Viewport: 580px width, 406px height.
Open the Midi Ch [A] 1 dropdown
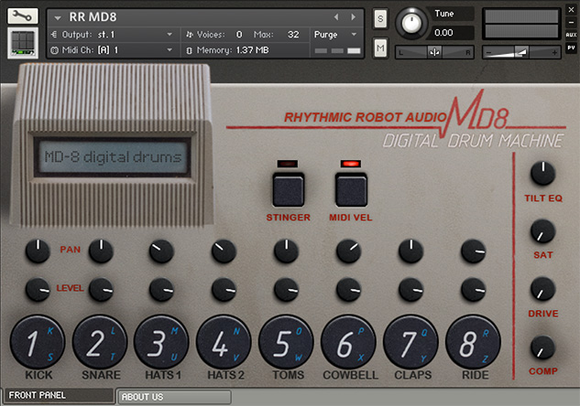112,49
